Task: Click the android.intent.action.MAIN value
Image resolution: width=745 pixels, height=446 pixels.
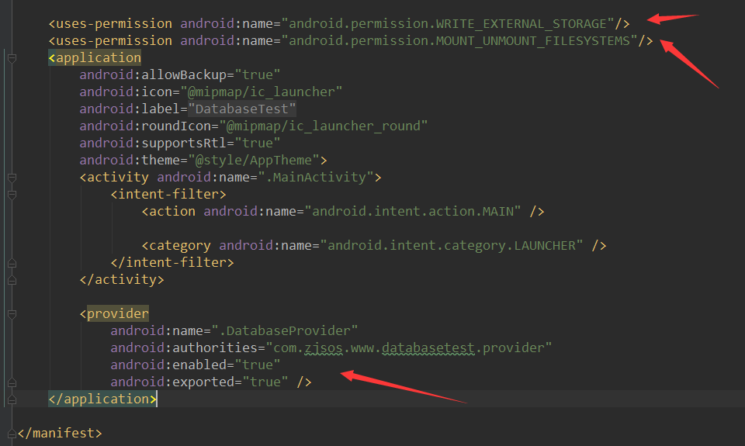Action: click(x=412, y=212)
